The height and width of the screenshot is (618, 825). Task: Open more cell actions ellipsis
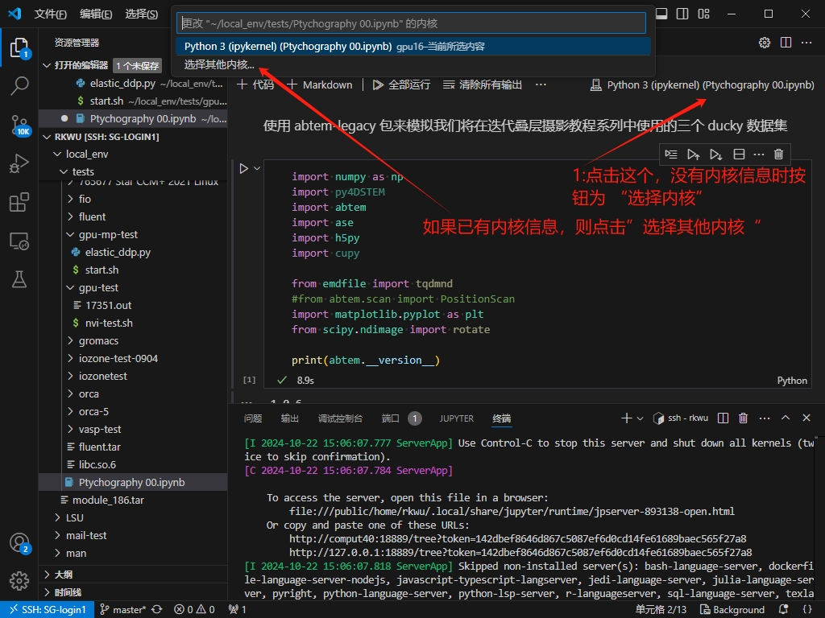[759, 154]
